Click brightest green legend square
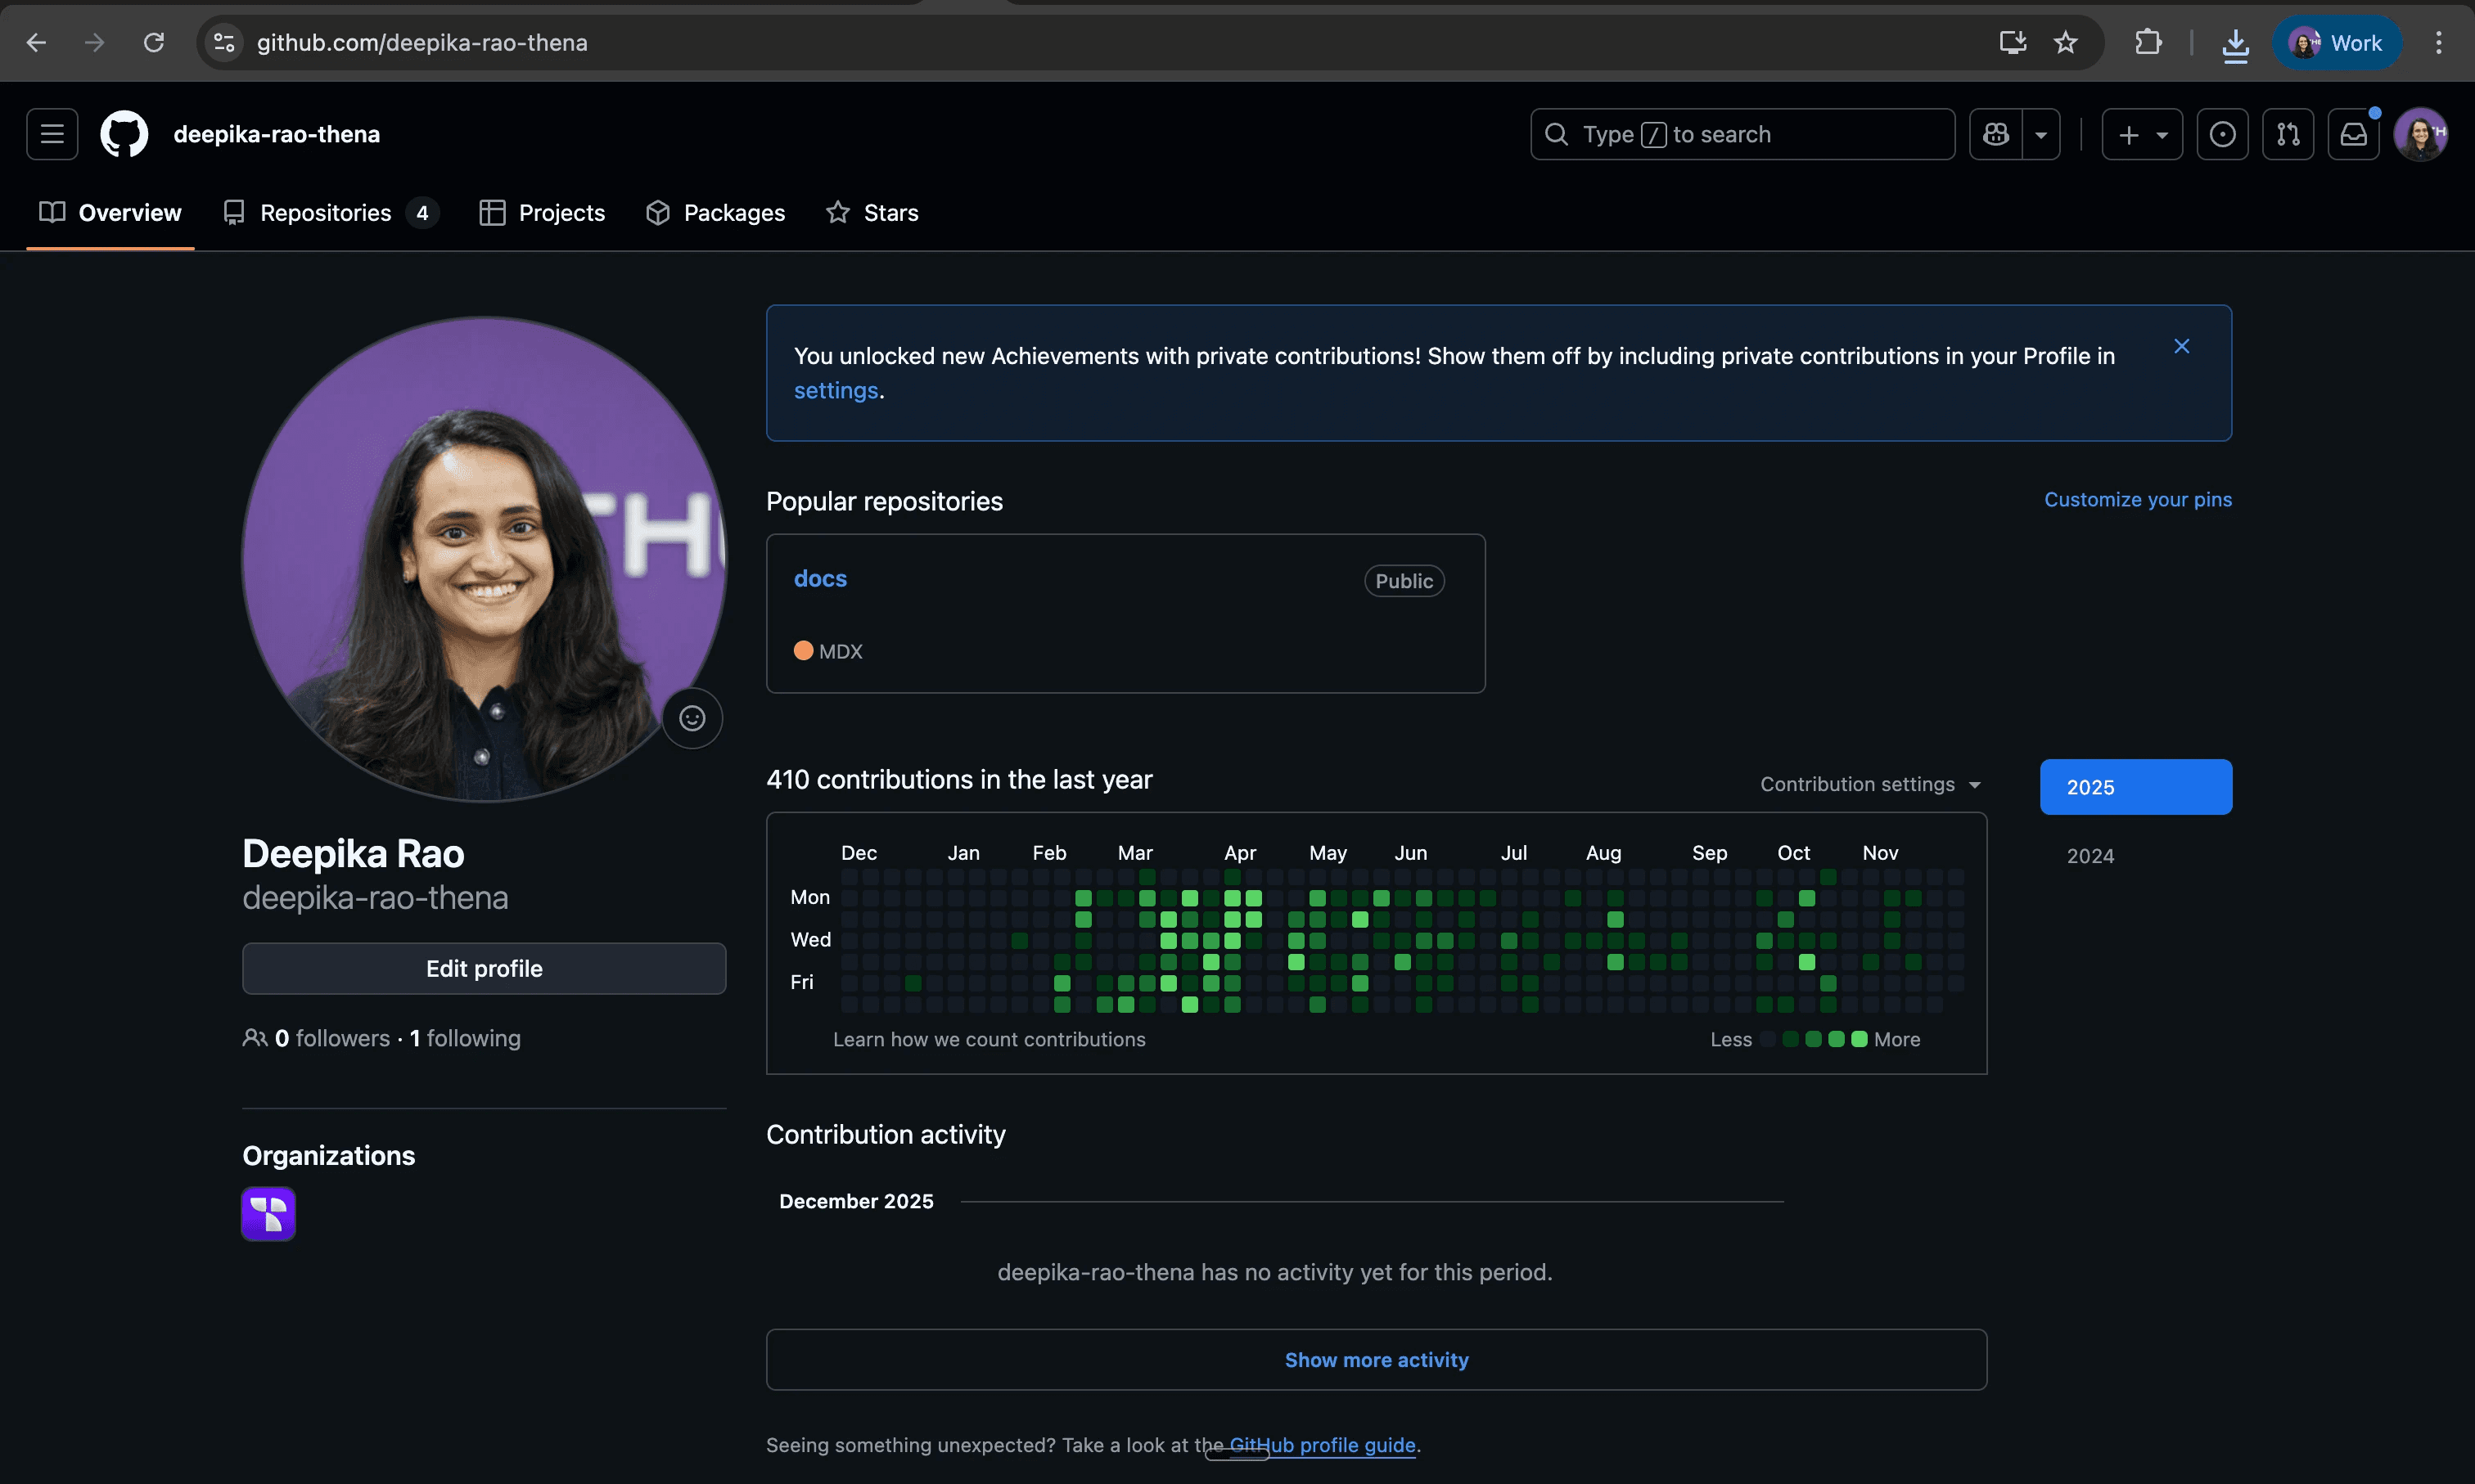 pos(1859,1039)
